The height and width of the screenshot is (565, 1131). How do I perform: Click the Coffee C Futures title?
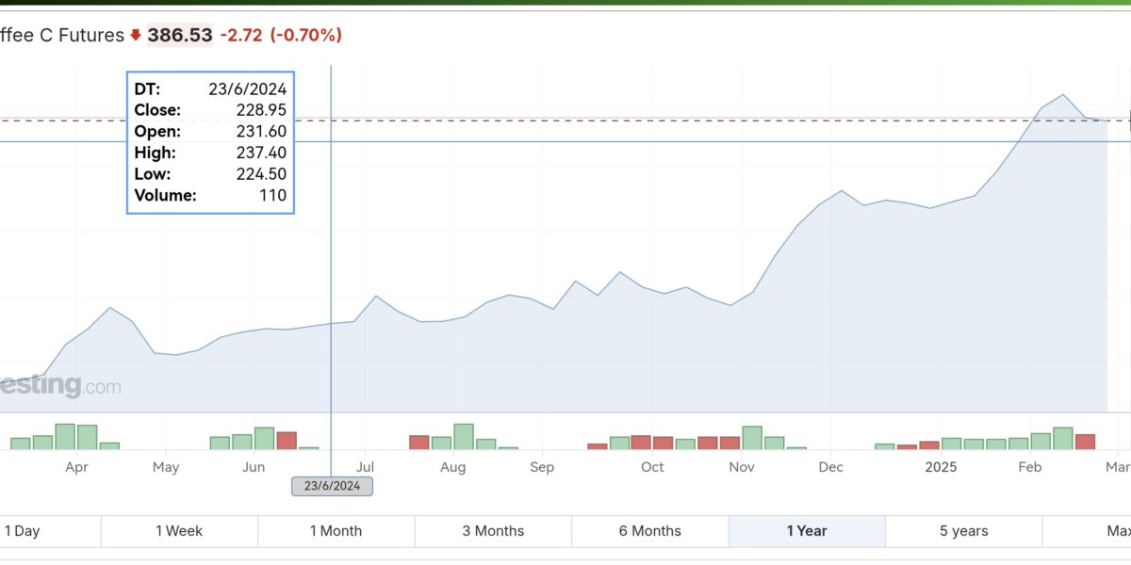62,36
